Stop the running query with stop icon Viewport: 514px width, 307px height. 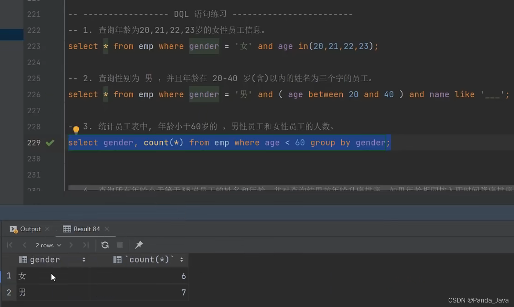120,245
